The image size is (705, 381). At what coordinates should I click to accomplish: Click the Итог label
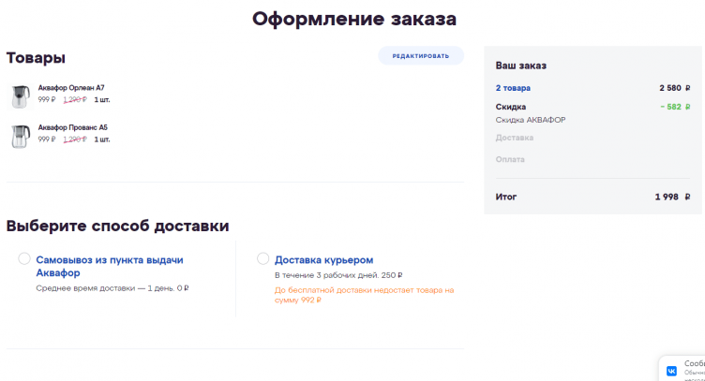tap(506, 197)
